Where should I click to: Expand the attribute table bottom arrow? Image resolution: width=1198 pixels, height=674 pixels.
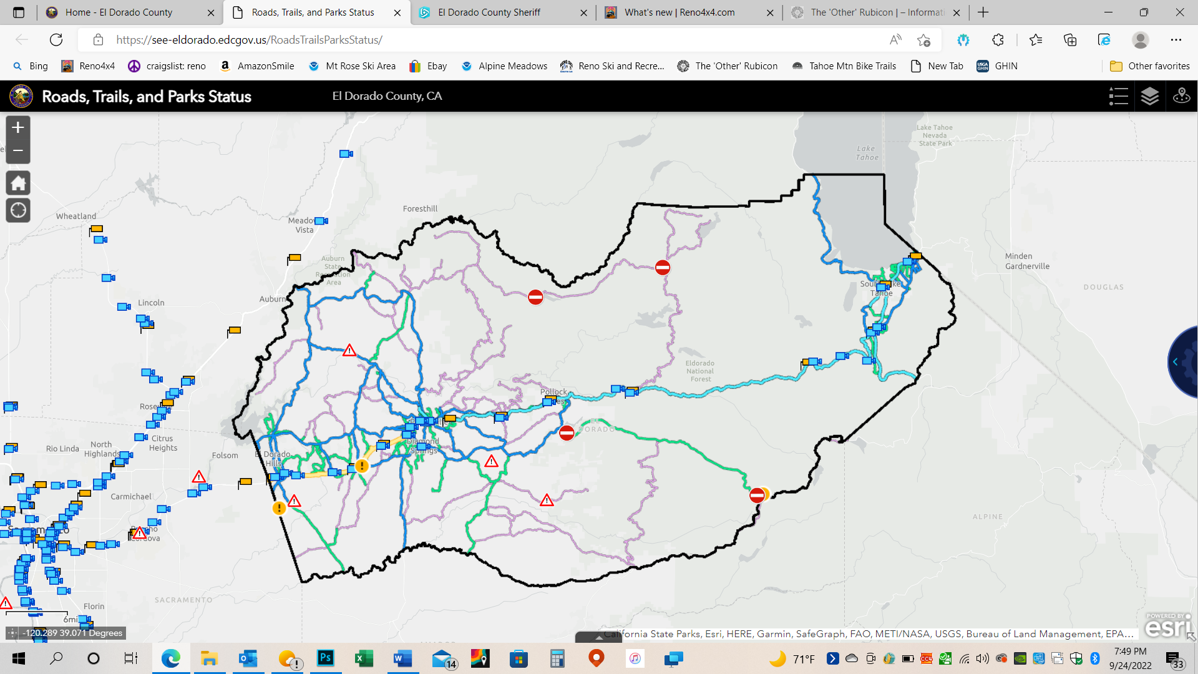(599, 638)
